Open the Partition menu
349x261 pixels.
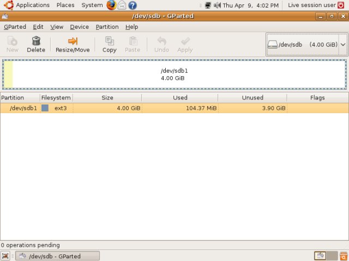tap(107, 27)
